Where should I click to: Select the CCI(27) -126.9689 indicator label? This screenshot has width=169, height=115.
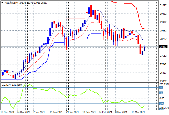click(12, 85)
